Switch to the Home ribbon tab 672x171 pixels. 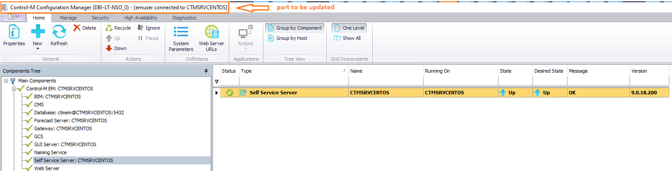click(39, 18)
